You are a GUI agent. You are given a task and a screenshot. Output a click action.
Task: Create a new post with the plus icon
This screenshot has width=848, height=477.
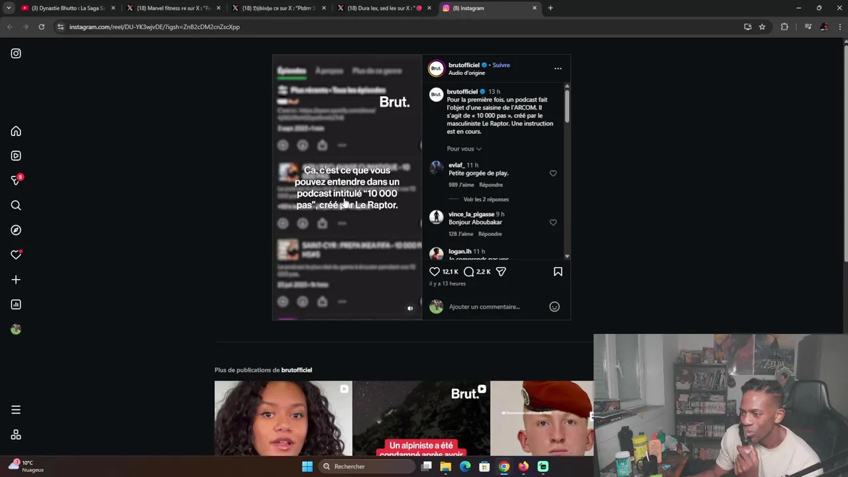tap(16, 280)
